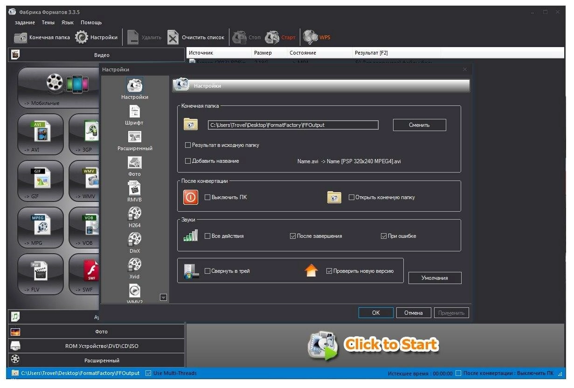Enable Добавить название checkbox
The height and width of the screenshot is (388, 574).
click(188, 161)
